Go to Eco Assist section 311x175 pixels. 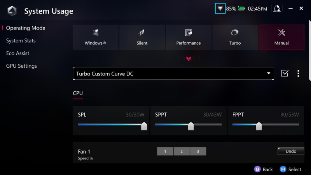tap(17, 53)
